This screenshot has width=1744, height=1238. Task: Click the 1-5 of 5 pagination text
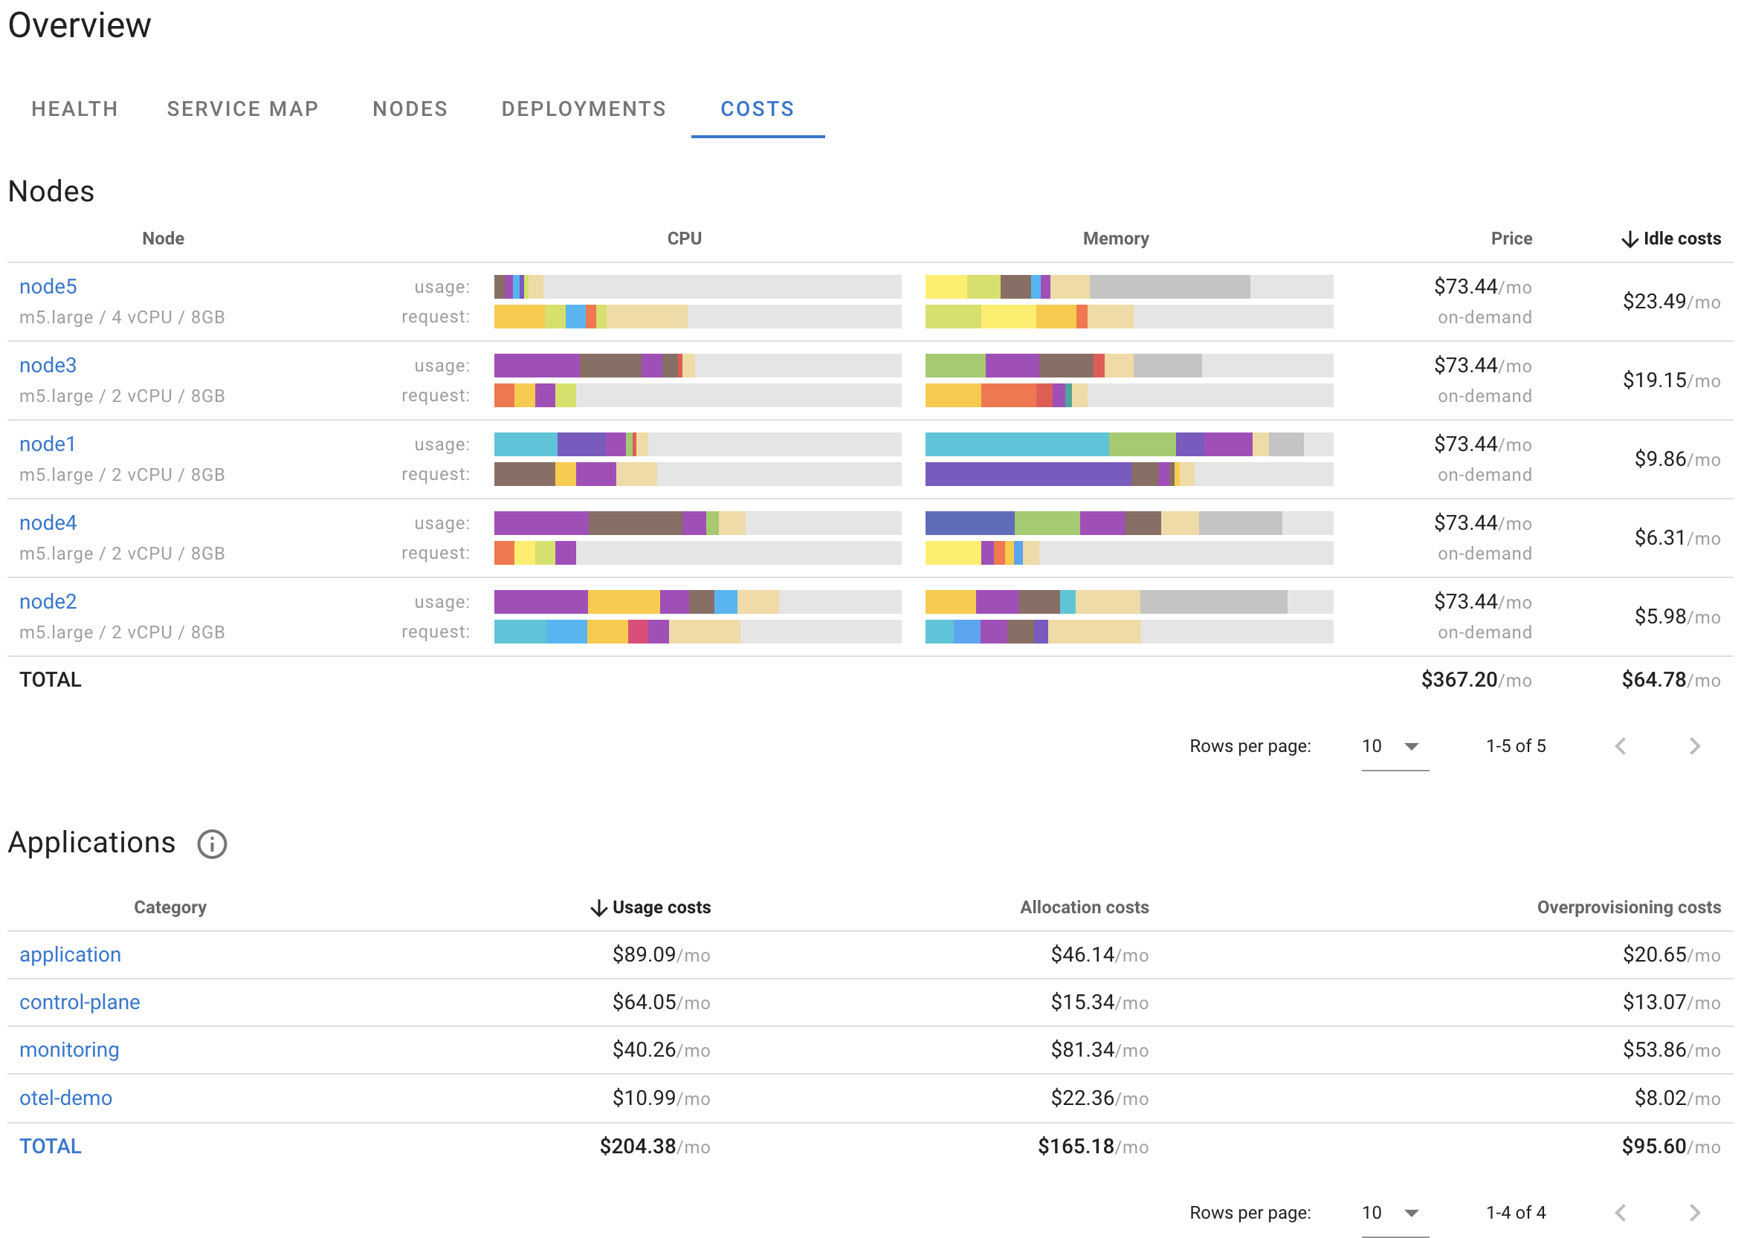(1516, 746)
